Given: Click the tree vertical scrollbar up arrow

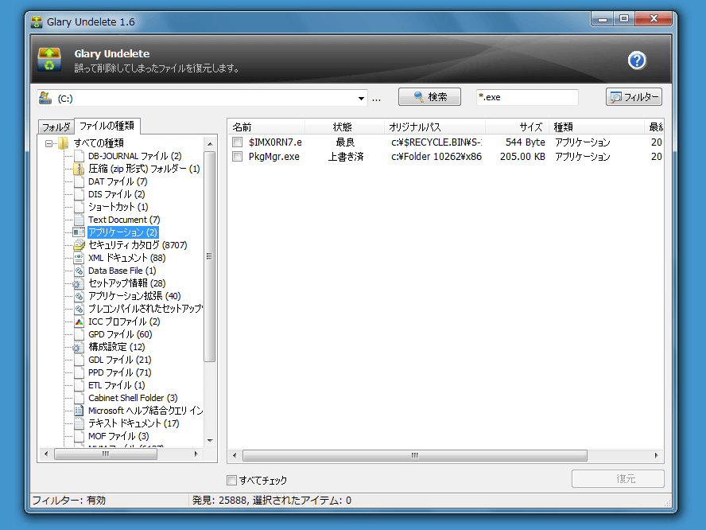Looking at the screenshot, I should click(210, 144).
